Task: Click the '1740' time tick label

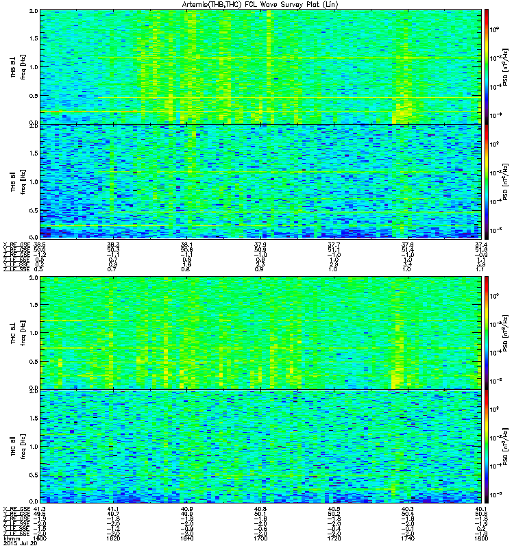Action: (x=408, y=538)
